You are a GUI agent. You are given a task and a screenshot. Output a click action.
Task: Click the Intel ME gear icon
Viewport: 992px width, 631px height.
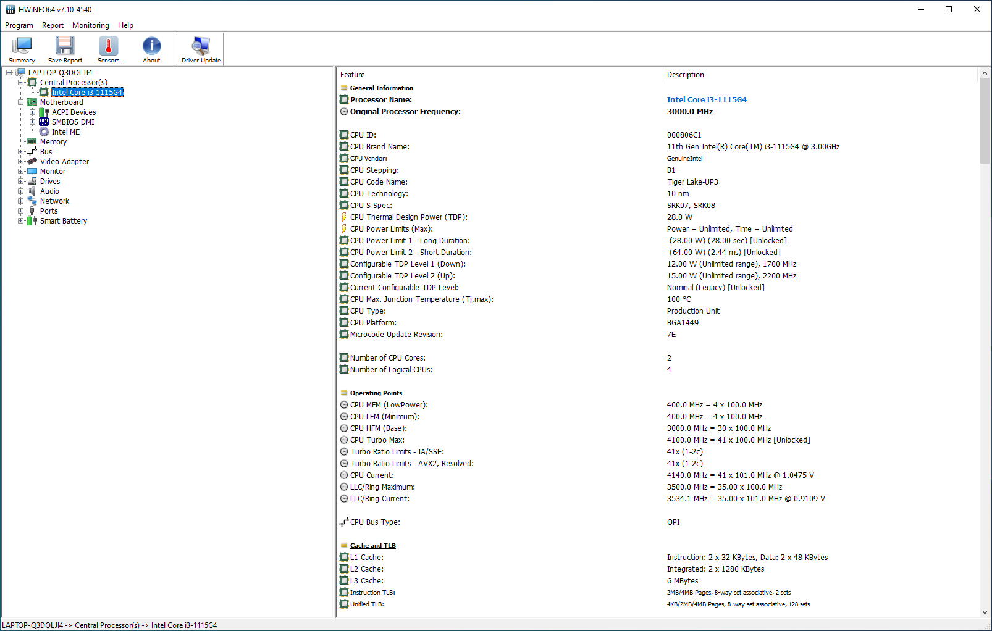click(x=44, y=132)
